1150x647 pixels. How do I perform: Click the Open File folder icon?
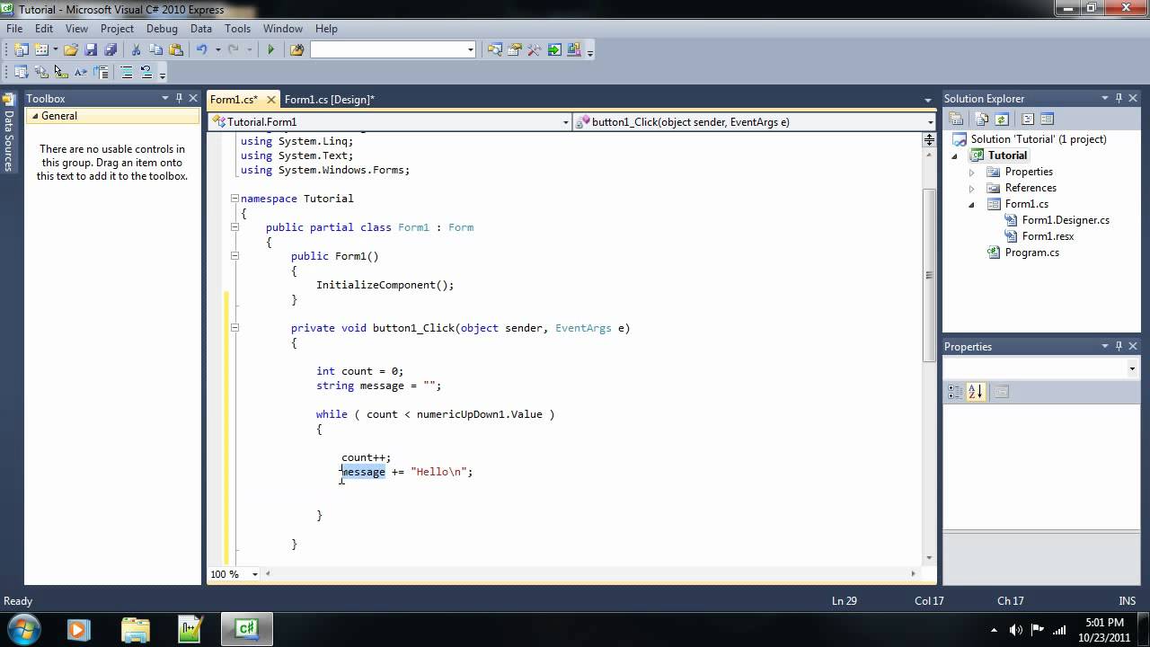(71, 50)
